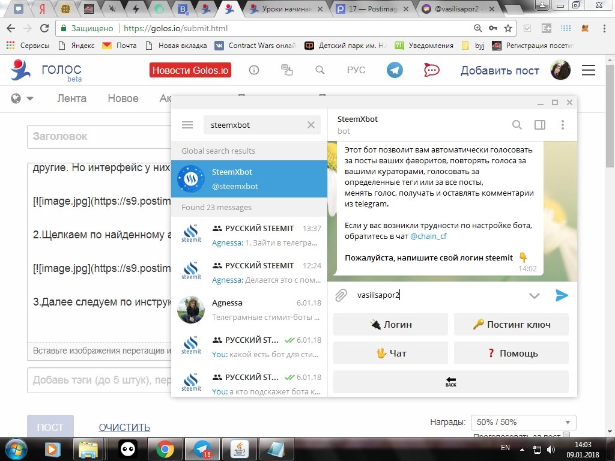Viewport: 615px width, 461px height.
Task: Send the typed message with arrow icon
Action: pyautogui.click(x=562, y=295)
